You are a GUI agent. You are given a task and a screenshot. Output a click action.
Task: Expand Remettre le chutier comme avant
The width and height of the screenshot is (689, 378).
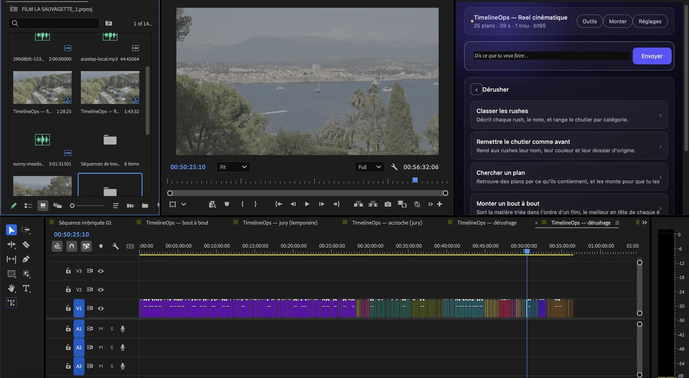pos(569,146)
